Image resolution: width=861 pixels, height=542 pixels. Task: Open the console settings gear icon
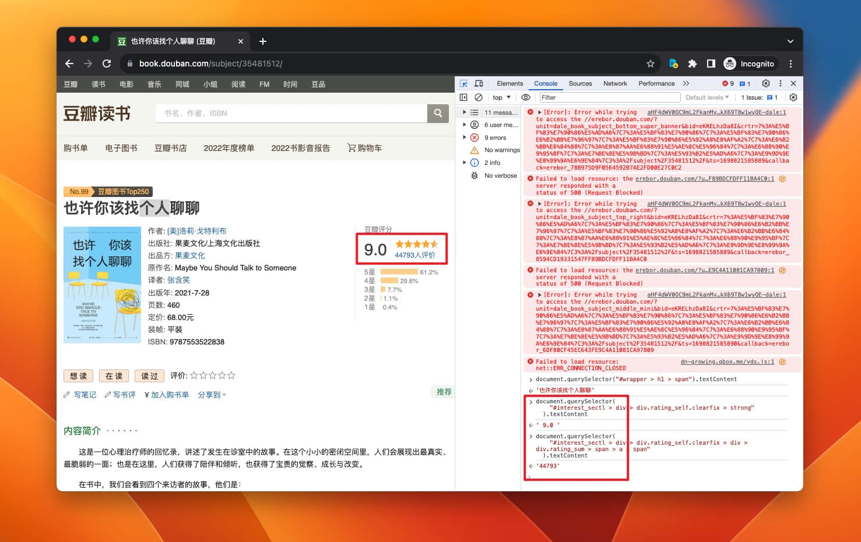[793, 97]
